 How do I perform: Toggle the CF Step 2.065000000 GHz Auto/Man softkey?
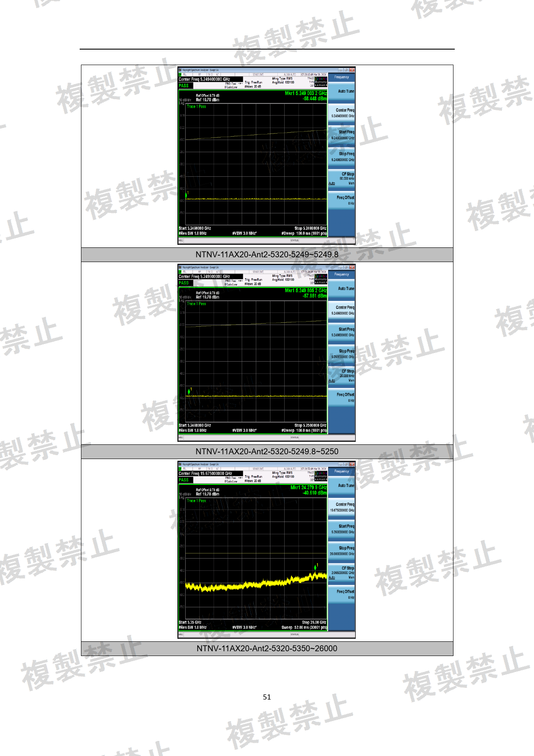tap(342, 573)
